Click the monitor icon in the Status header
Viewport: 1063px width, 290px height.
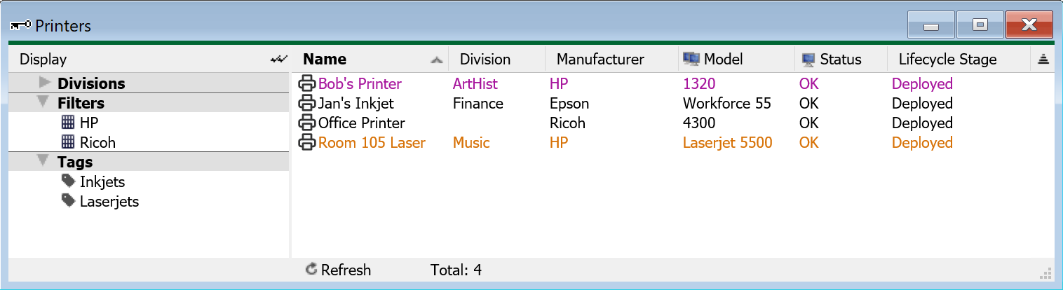pyautogui.click(x=808, y=60)
